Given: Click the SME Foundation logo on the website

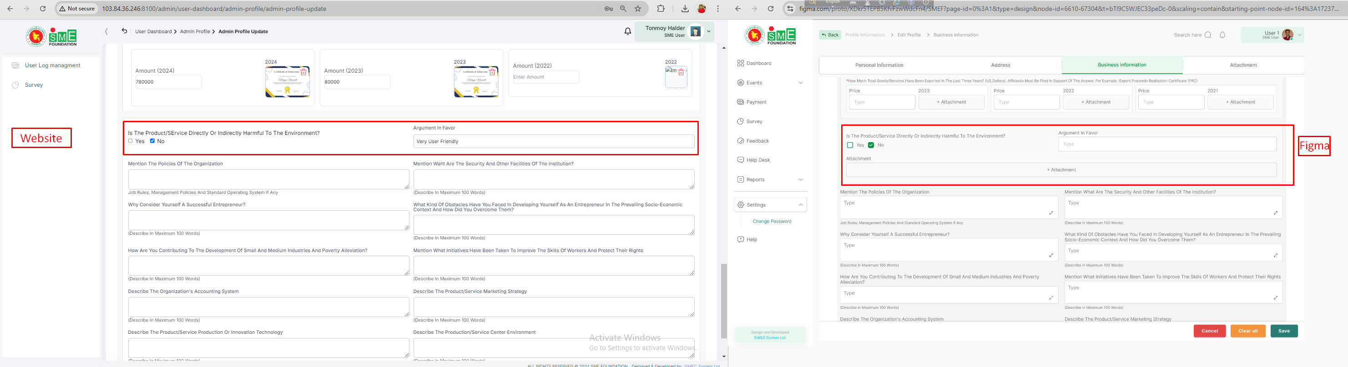Looking at the screenshot, I should (51, 36).
